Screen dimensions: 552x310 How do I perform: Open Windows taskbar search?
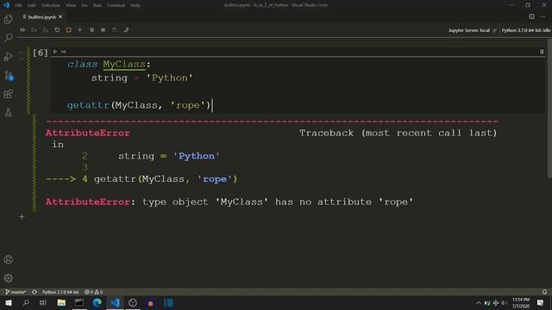(26, 303)
